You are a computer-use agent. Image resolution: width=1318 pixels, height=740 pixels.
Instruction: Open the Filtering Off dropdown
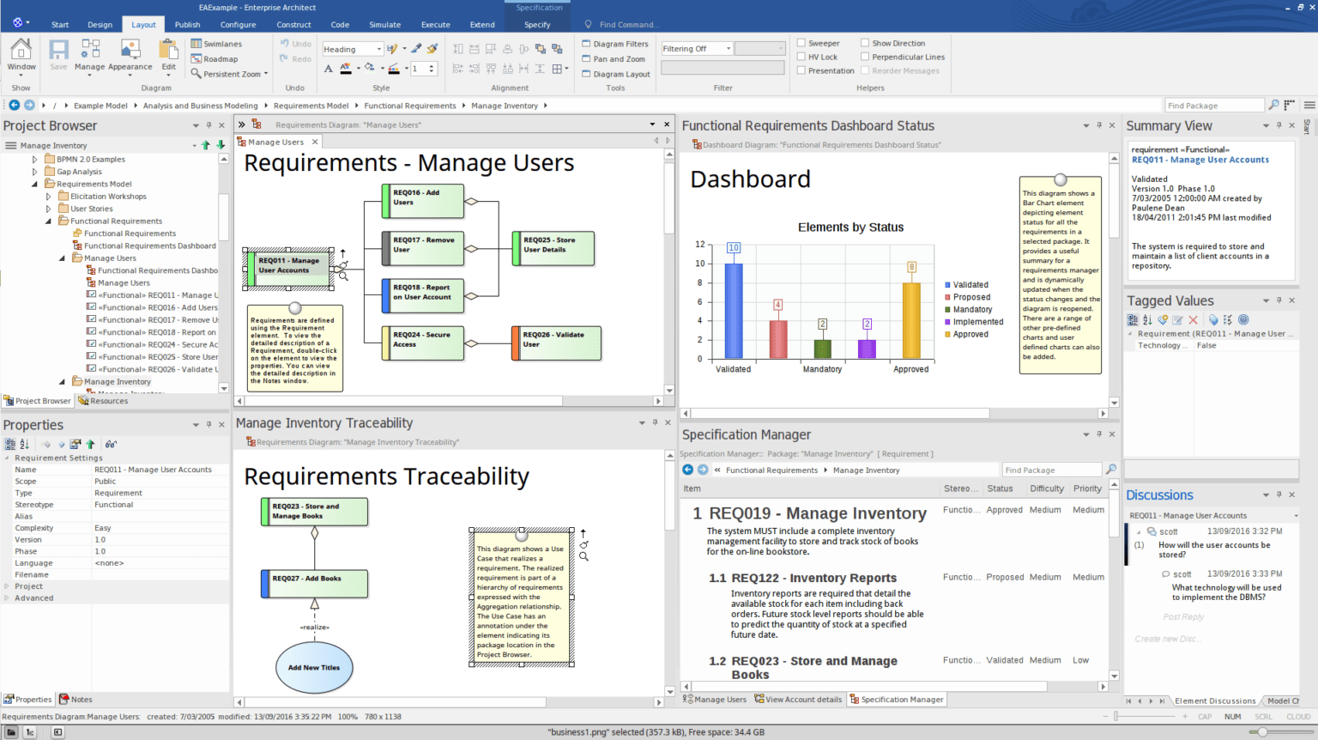(697, 49)
